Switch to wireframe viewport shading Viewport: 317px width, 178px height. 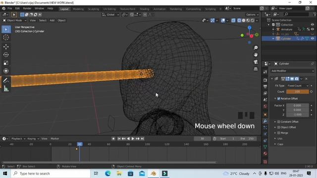tap(239, 20)
